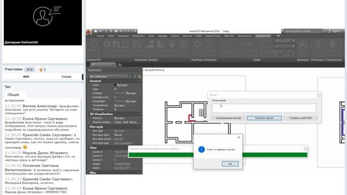This screenshot has height=195, width=347.
Task: Select the DanfossCAD ribbon tab
Action: (x=263, y=36)
